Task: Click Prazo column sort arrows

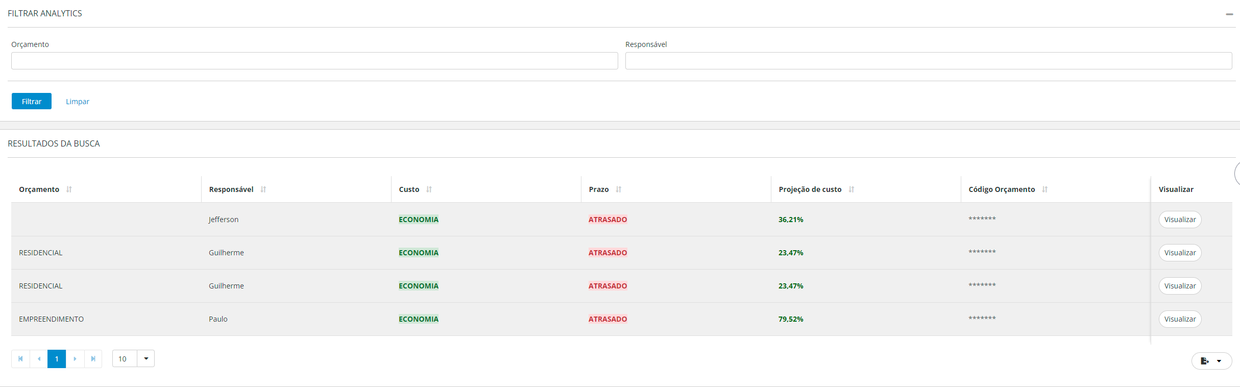Action: pos(618,189)
